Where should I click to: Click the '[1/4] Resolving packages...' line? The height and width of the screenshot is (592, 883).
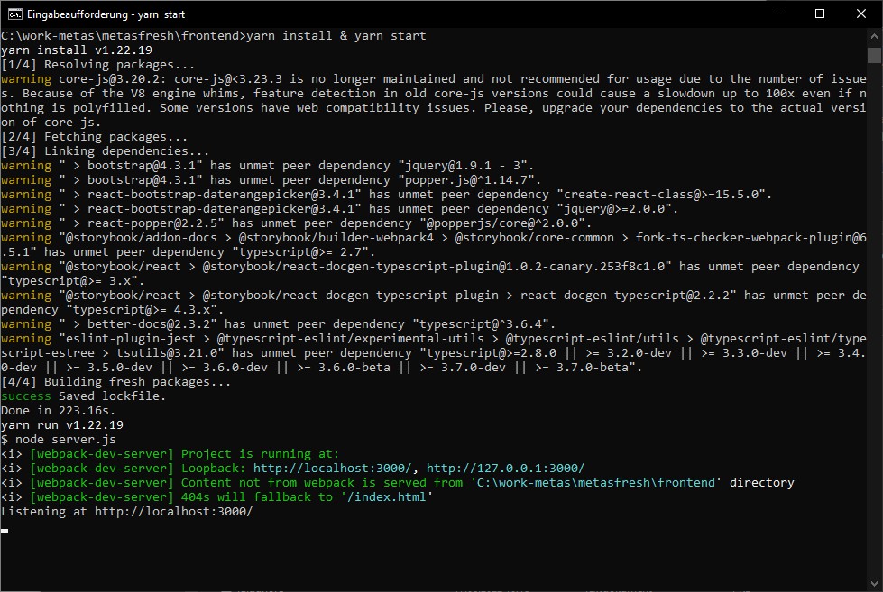click(98, 65)
